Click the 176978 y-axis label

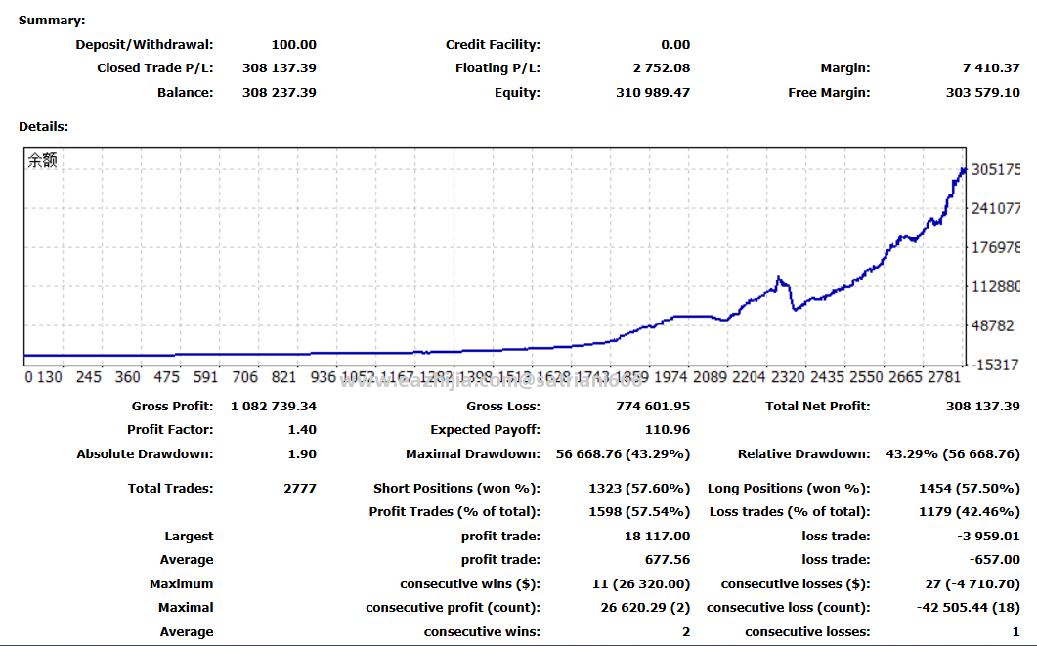coord(995,248)
